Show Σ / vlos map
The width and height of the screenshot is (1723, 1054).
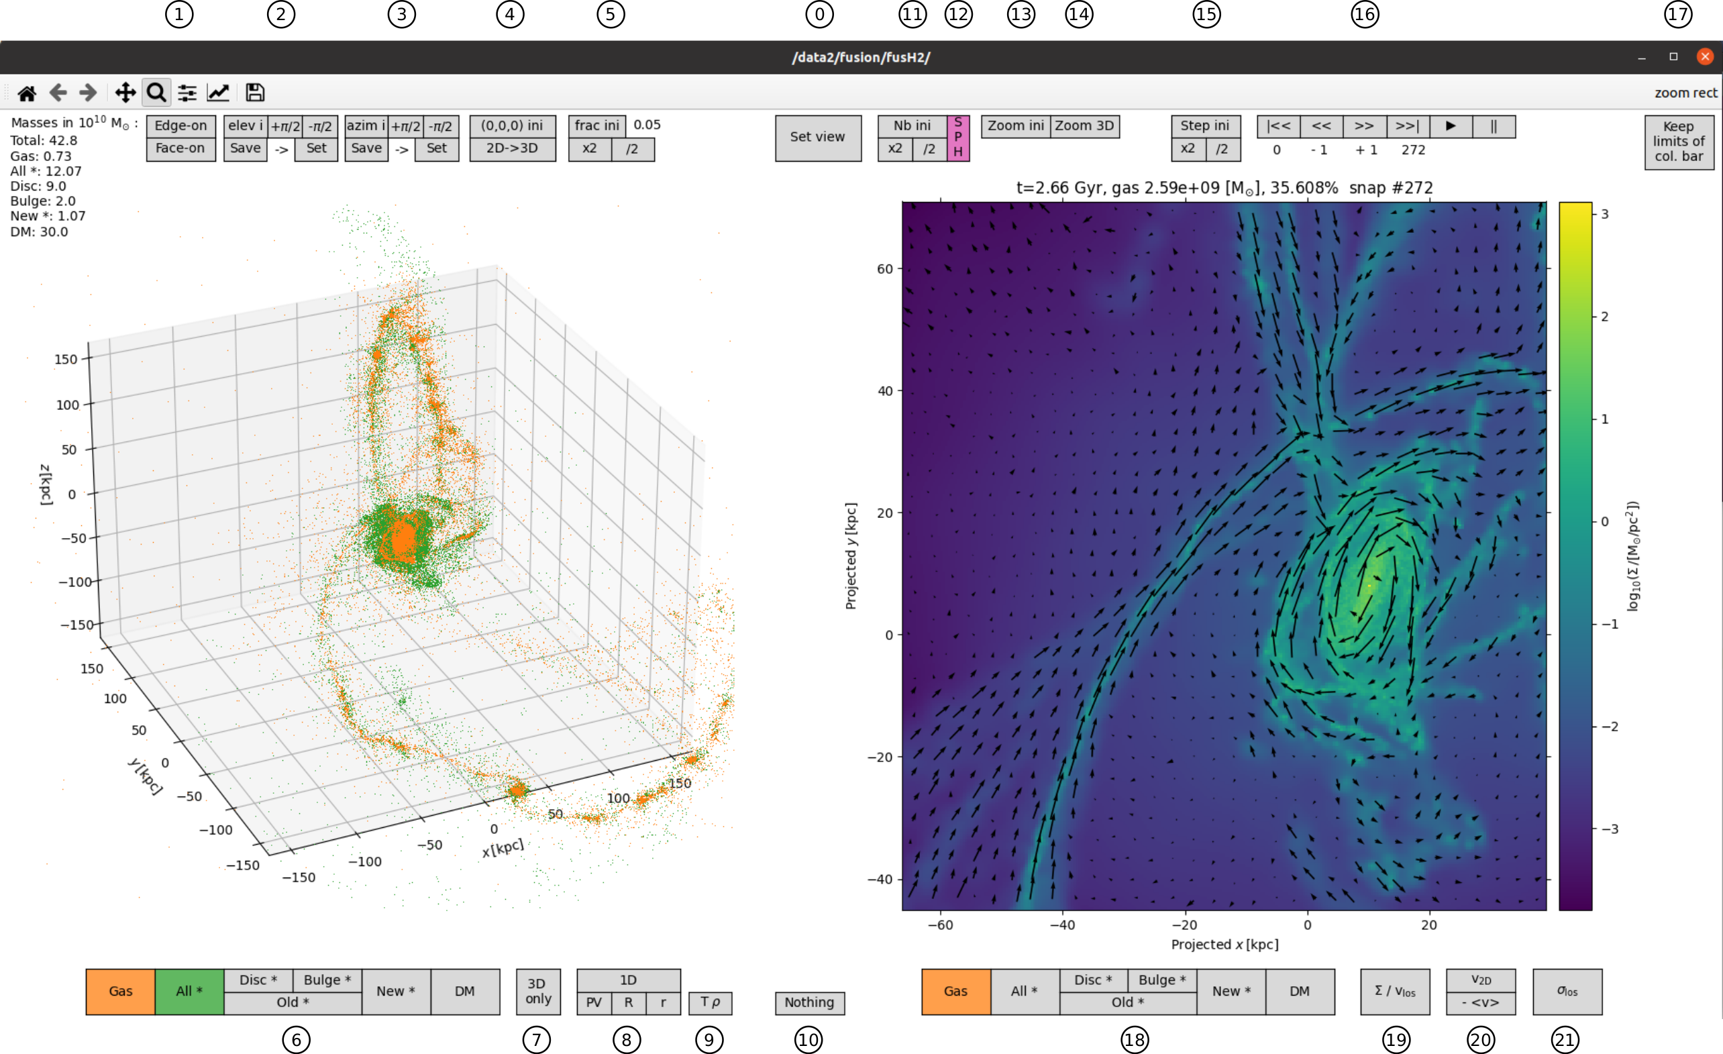pos(1395,992)
